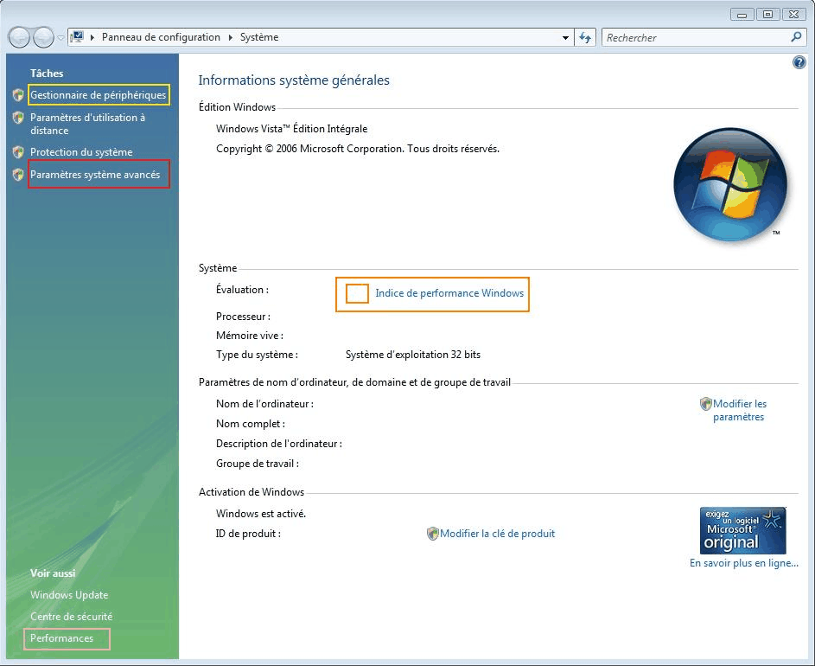The height and width of the screenshot is (666, 815).
Task: Expand the root breadcrumb arrow before Panneau de configuration
Action: pyautogui.click(x=92, y=37)
